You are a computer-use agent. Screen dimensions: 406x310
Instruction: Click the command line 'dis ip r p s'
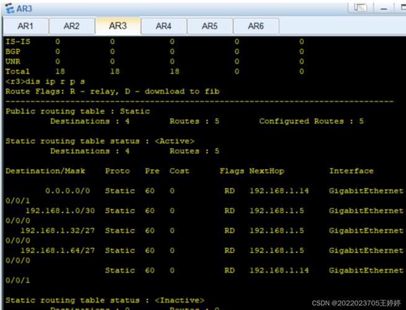(x=55, y=81)
